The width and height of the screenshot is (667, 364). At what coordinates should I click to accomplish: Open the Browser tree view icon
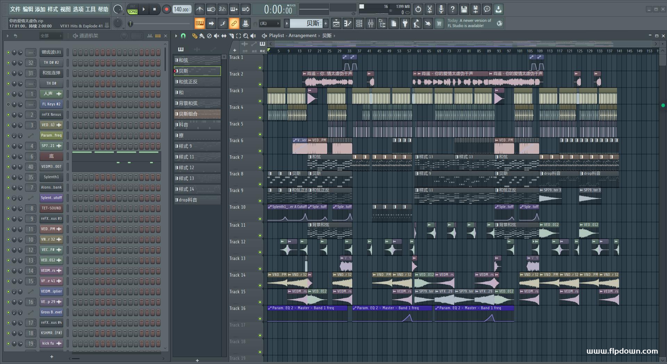pyautogui.click(x=382, y=24)
